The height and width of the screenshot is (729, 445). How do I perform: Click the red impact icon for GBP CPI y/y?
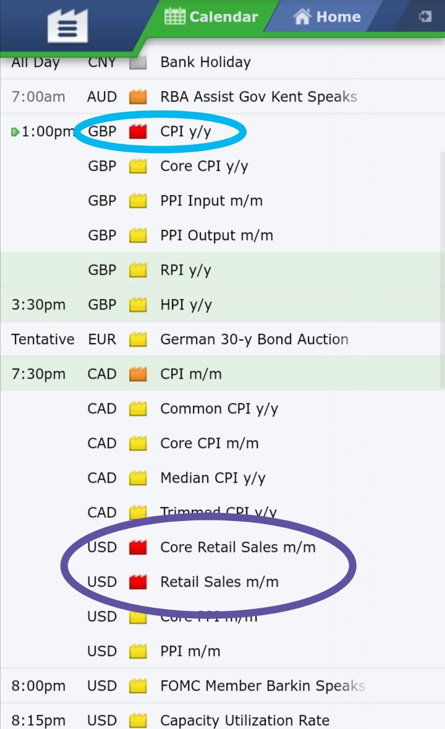pos(138,132)
